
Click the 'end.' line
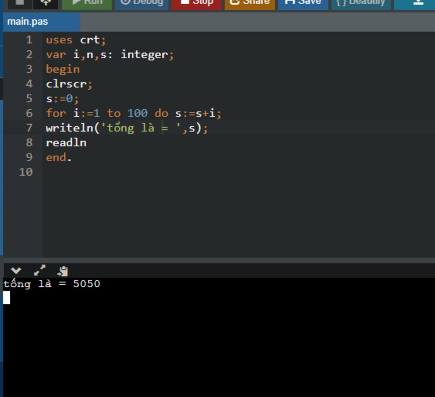click(x=59, y=157)
